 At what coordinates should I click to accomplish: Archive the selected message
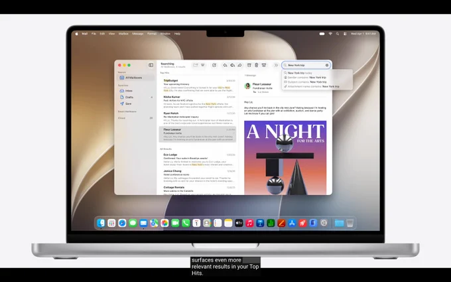pyautogui.click(x=249, y=65)
